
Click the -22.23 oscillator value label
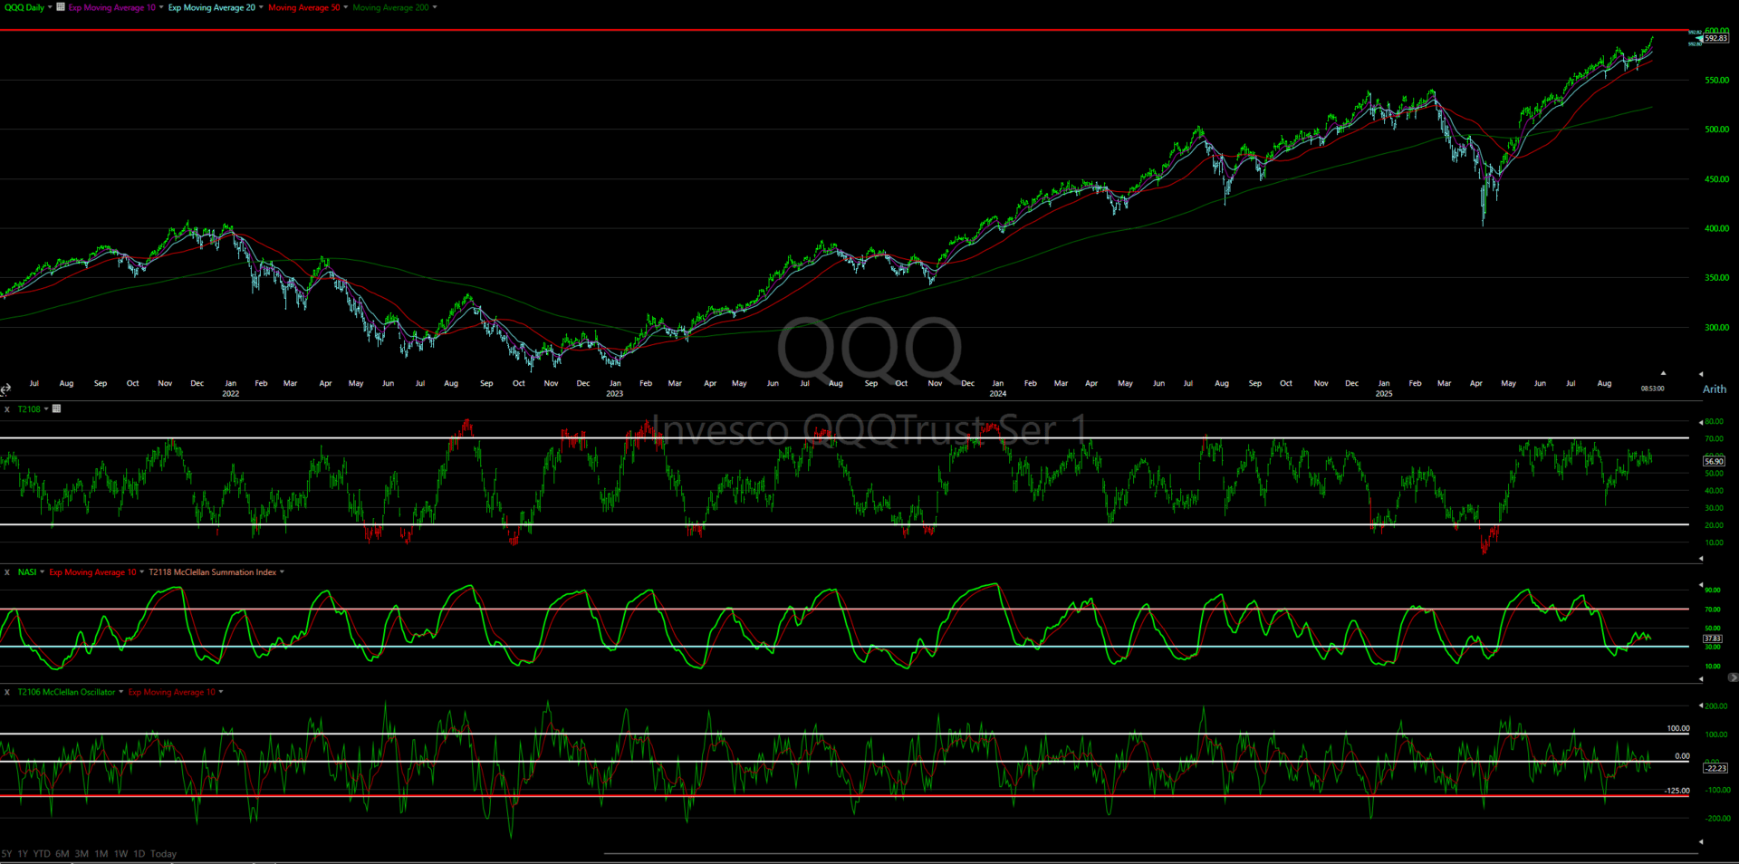pos(1715,768)
